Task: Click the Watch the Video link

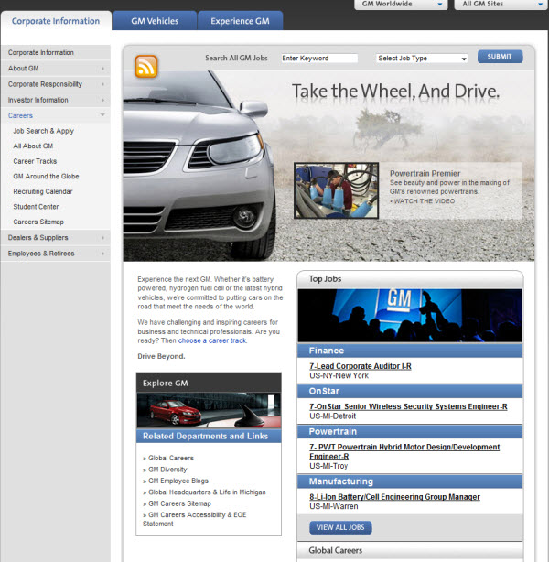Action: pos(422,200)
